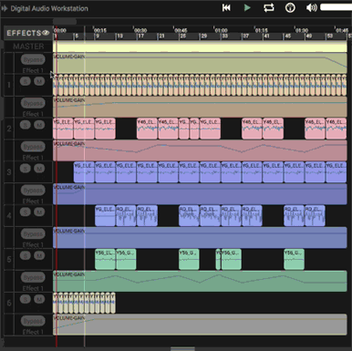Jump to 00:30 on the timeline ruler
Image resolution: width=352 pixels, height=351 pixels.
tap(140, 30)
